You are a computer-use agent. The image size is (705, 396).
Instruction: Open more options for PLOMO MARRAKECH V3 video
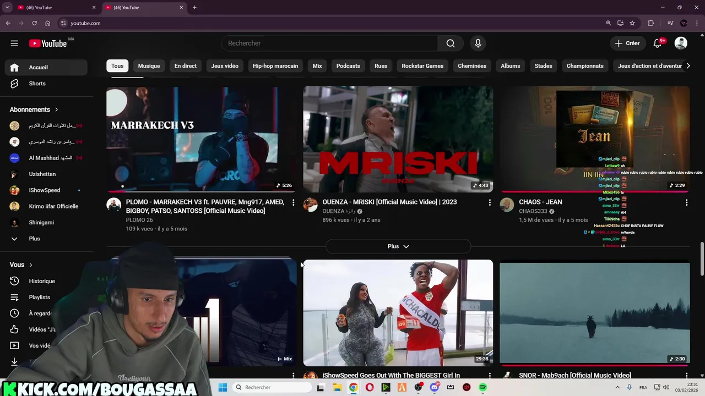click(293, 203)
